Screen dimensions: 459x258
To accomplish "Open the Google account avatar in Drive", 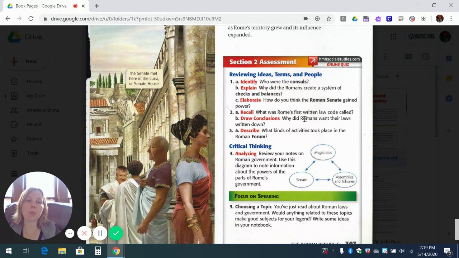I will (x=445, y=37).
